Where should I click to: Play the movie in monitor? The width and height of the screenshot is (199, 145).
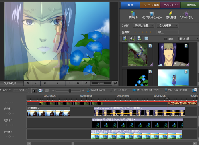[57, 83]
